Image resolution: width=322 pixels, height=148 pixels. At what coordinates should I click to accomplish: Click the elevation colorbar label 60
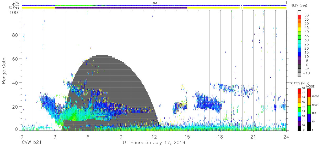point(307,15)
